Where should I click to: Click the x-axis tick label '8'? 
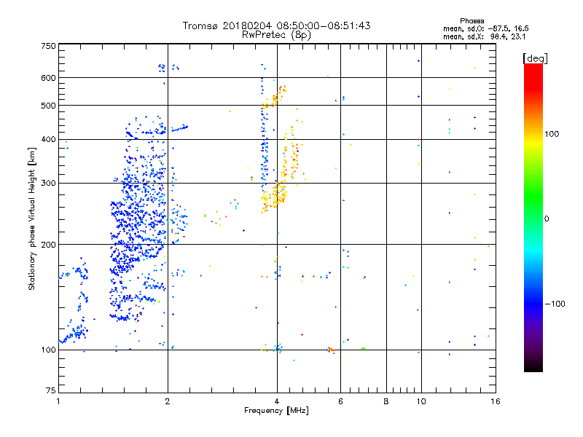point(386,401)
